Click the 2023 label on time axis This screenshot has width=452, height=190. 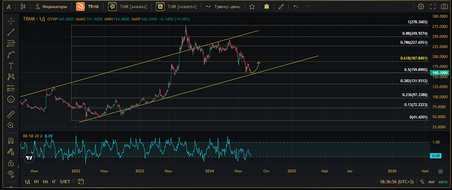pos(140,171)
